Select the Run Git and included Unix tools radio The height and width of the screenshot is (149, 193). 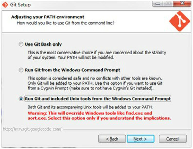[x=21, y=99]
